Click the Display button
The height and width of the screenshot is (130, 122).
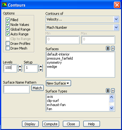pos(30,124)
